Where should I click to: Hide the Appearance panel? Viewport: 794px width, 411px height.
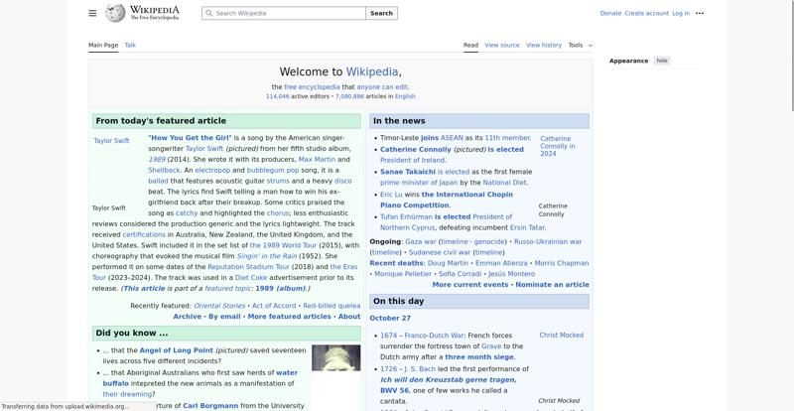(662, 61)
